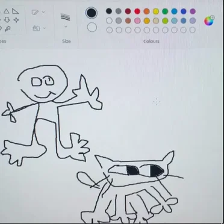Select the down arrow shape

pos(7,20)
